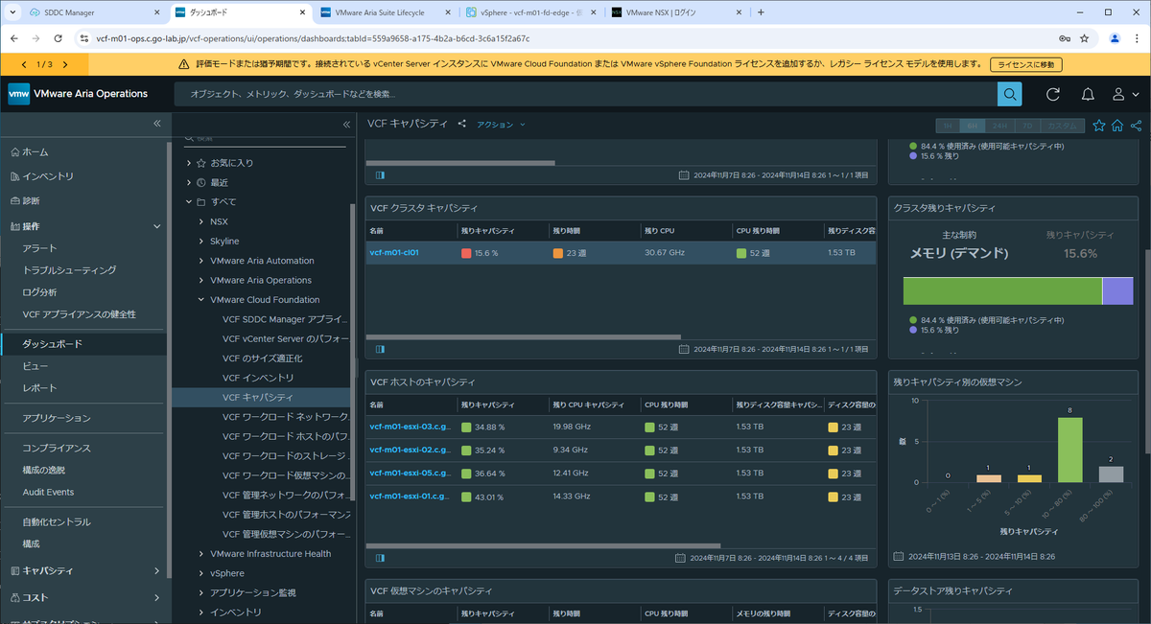Click the share icon beside the home icon
This screenshot has height=624, width=1151.
click(x=1136, y=125)
